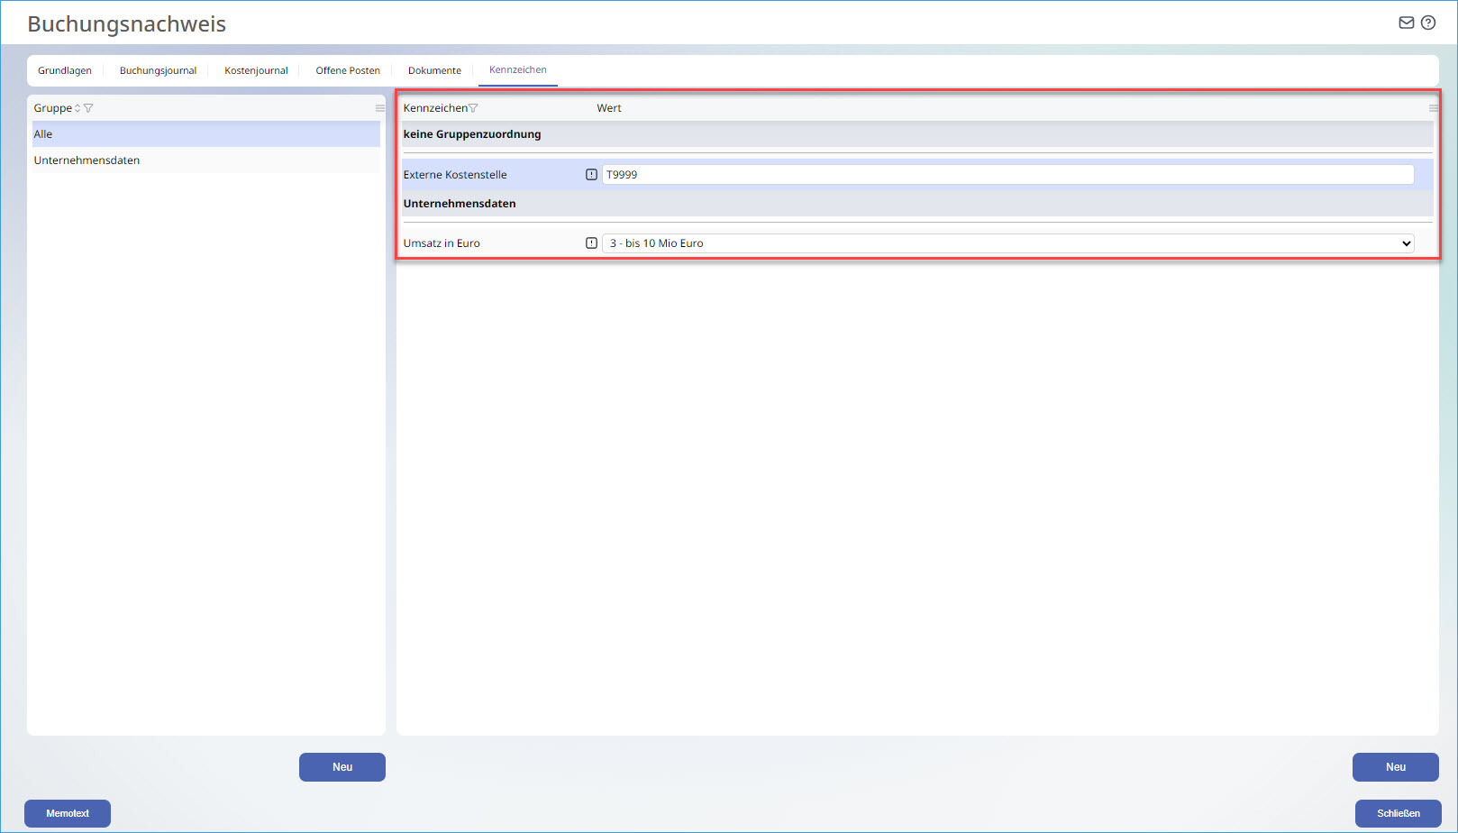Click the filter icon beside Kennzeichen header
1458x833 pixels.
point(473,108)
